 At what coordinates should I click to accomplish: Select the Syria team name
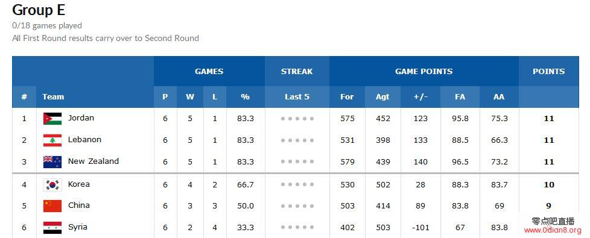77,227
